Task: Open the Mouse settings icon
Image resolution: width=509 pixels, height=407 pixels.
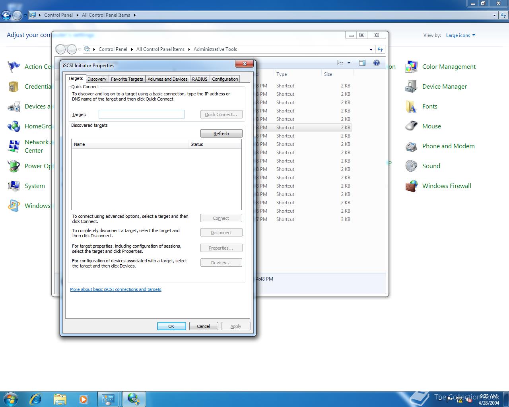Action: (x=411, y=126)
